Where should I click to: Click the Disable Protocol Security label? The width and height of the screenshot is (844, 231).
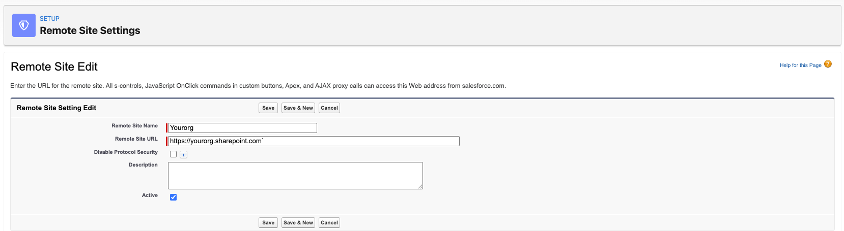click(x=126, y=152)
